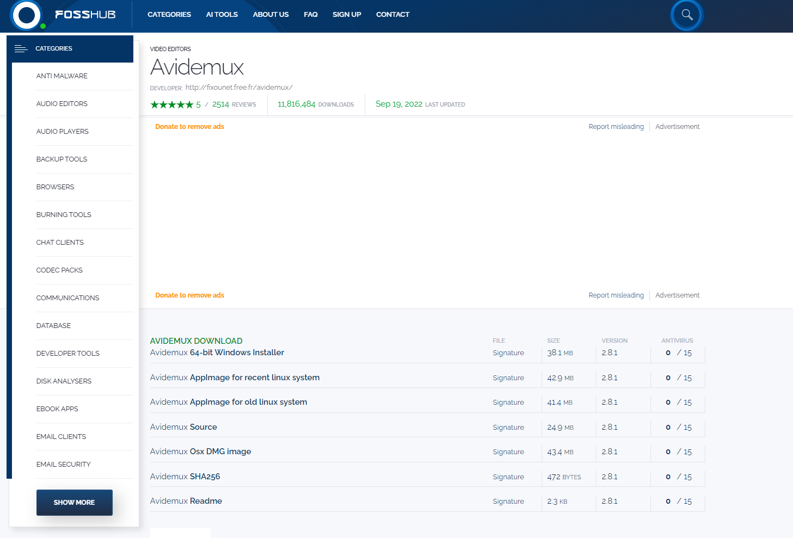Image resolution: width=793 pixels, height=538 pixels.
Task: Select CHAT CLIENTS category
Action: tap(60, 243)
